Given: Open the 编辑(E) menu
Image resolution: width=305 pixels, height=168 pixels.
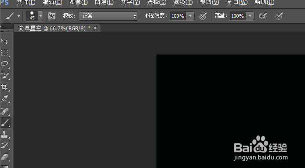Looking at the screenshot, I should click(52, 2).
